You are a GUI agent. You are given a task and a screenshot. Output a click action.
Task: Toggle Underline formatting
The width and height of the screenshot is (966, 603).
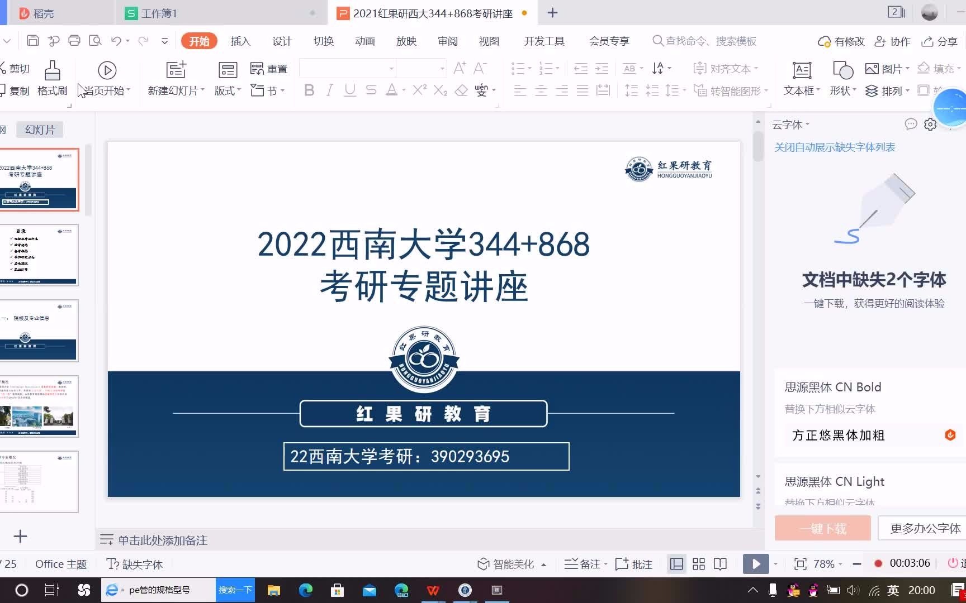[x=350, y=90]
